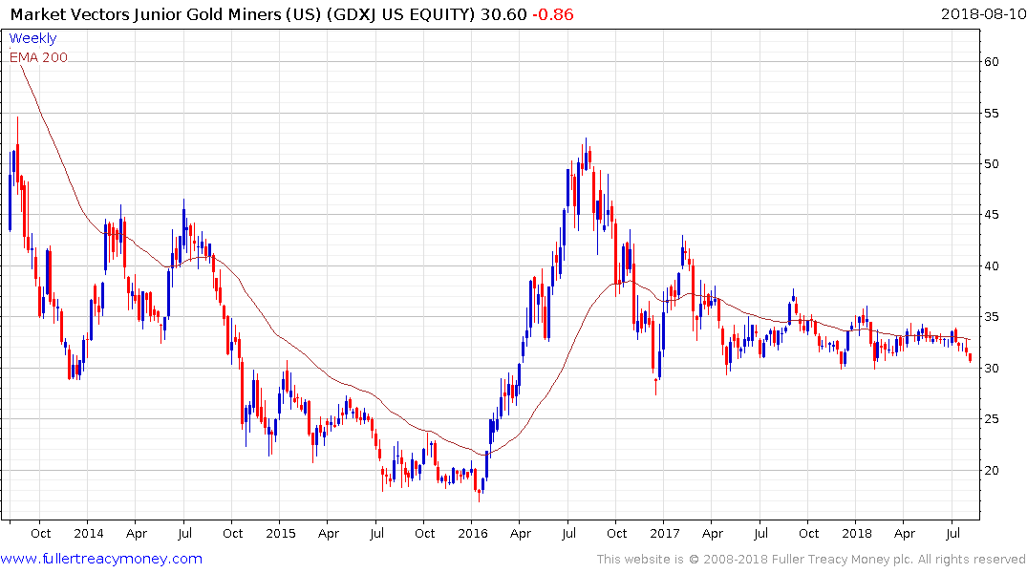Click the y-axis label '25'

point(991,419)
